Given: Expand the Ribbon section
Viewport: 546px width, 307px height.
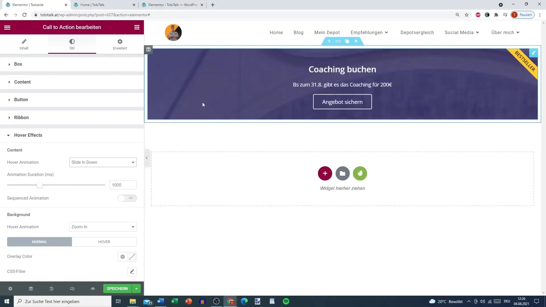Looking at the screenshot, I should pos(72,118).
